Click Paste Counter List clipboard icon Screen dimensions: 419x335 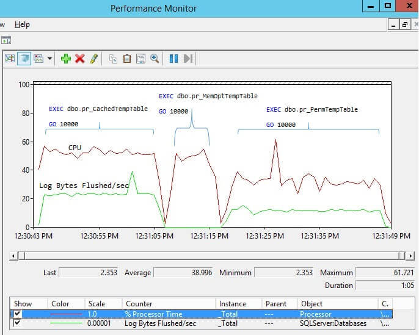(127, 59)
